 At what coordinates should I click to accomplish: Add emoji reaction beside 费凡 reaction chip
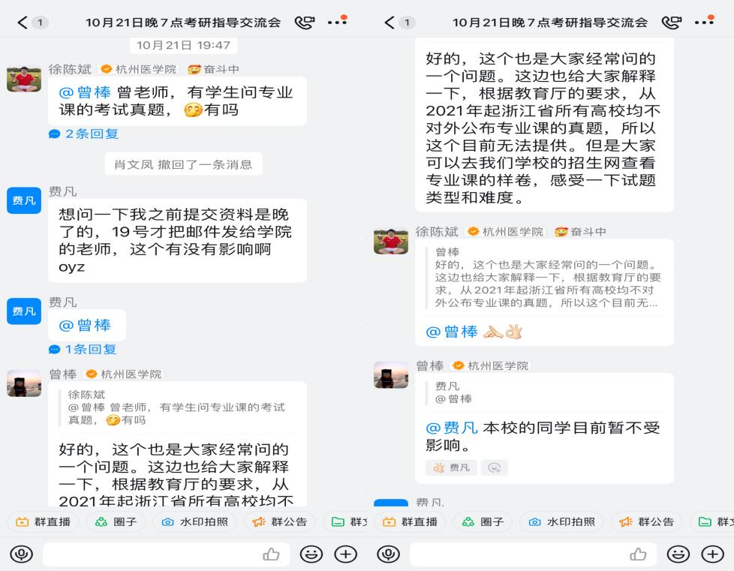coord(495,467)
